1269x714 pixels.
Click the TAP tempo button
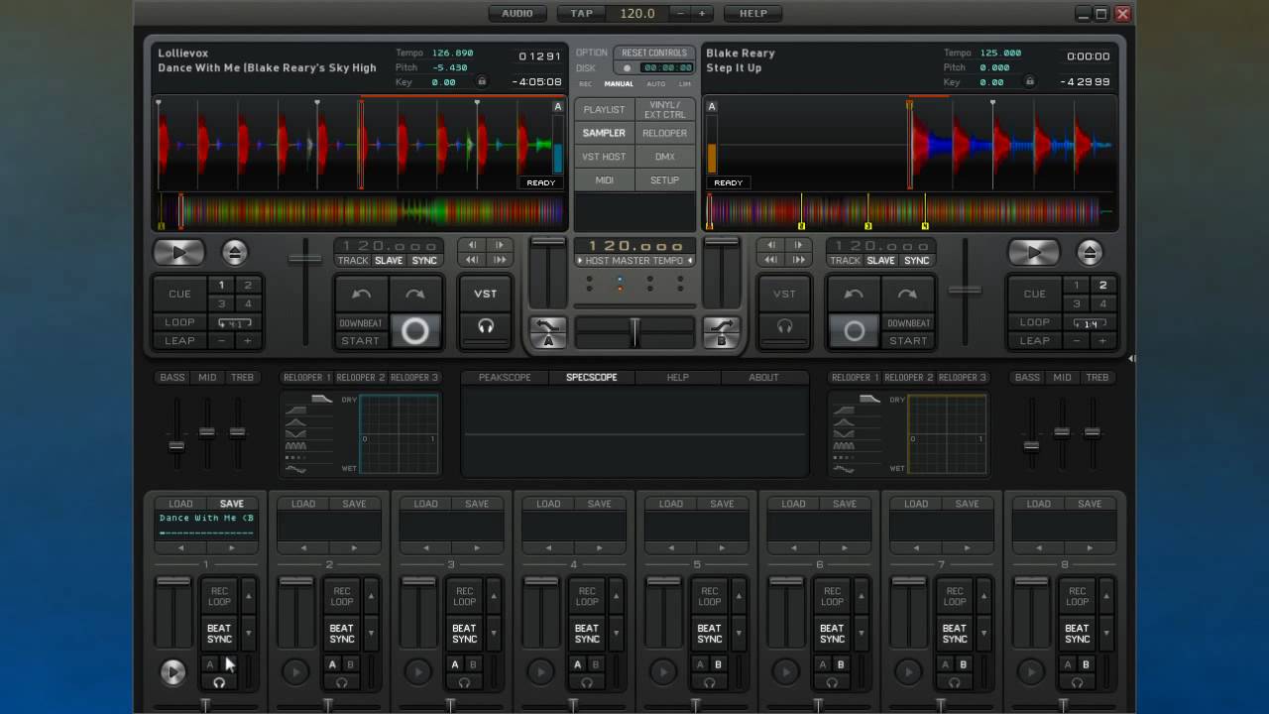pos(582,13)
